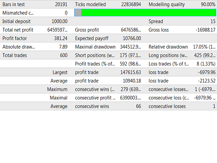Click the 'Spread' label
Screen dimensions: 217x163
pos(156,21)
